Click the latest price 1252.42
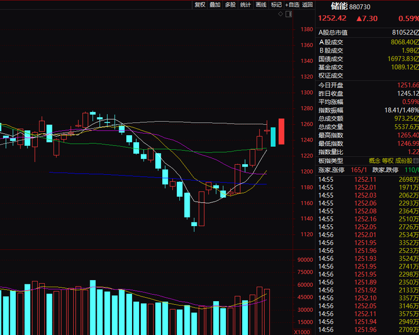This screenshot has height=335, width=419. tap(332, 18)
